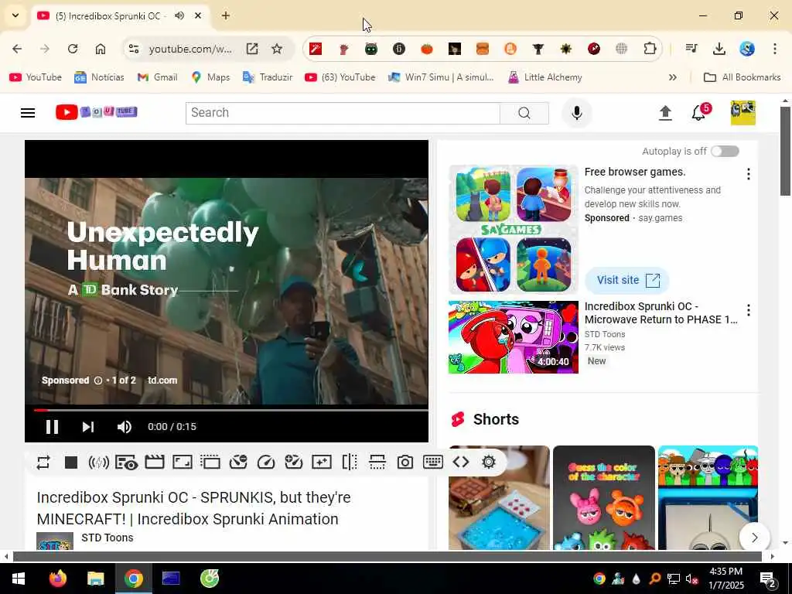792x594 pixels.
Task: Open the media control music icon
Action: point(691,49)
